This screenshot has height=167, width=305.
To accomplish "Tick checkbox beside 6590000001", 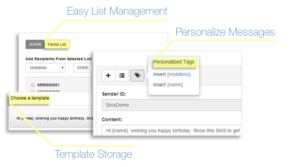I will 33,85.
